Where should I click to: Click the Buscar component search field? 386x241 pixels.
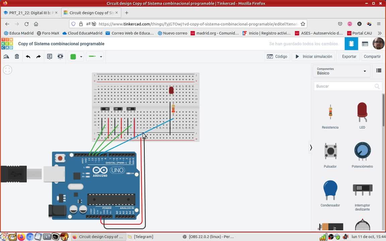tap(344, 86)
